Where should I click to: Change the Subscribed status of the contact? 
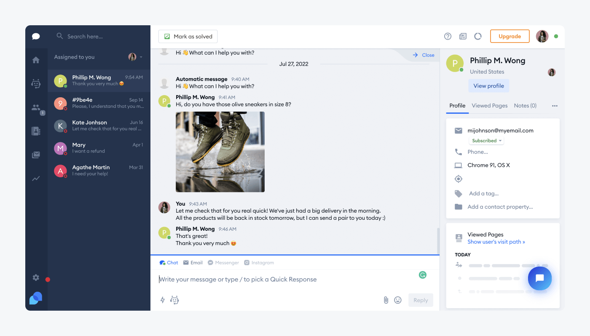tap(486, 140)
